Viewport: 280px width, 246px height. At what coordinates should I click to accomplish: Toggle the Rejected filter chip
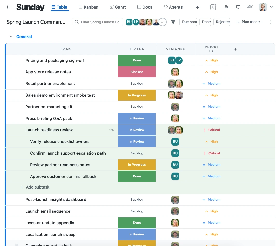coord(222,22)
